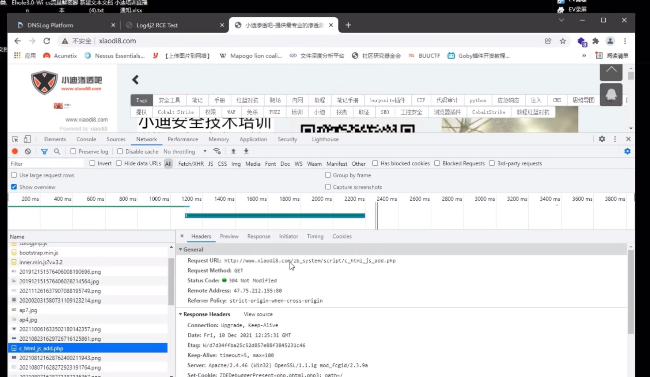Open the Timing tab of request
This screenshot has width=650, height=377.
[x=315, y=236]
